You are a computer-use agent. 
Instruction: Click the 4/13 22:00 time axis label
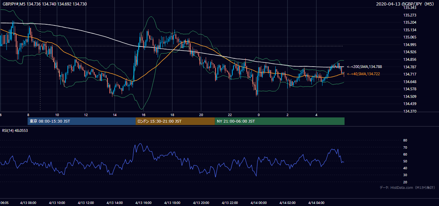click(x=230, y=203)
